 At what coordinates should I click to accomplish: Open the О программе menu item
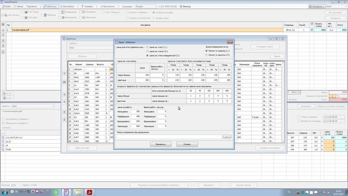(108, 7)
